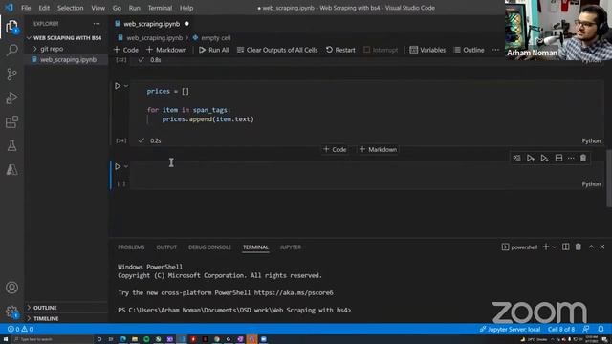Open the Variables viewer
The image size is (612, 344).
427,50
